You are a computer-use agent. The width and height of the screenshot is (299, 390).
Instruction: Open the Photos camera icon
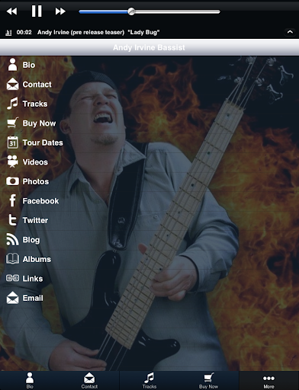point(12,181)
